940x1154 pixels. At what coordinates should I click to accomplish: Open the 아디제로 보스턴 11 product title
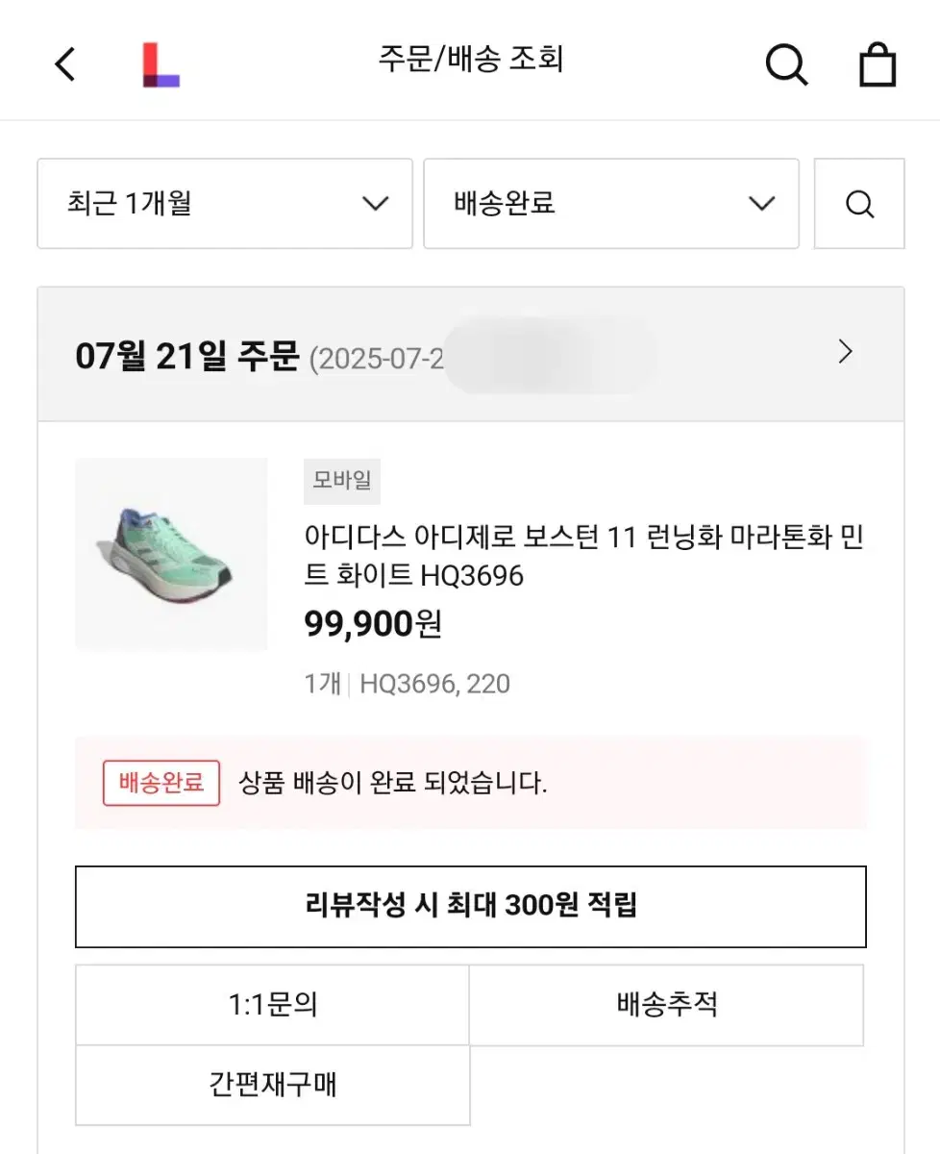pyautogui.click(x=584, y=556)
